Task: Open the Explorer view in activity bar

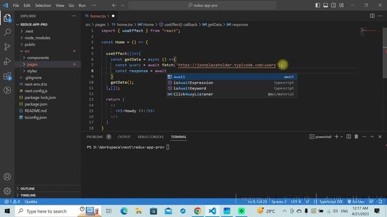Action: pos(7,18)
